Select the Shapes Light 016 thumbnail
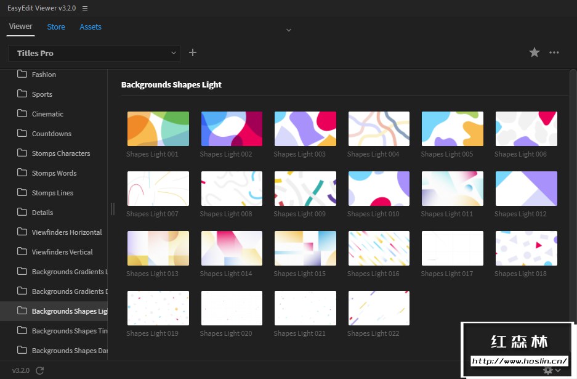Image resolution: width=577 pixels, height=379 pixels. pyautogui.click(x=379, y=248)
